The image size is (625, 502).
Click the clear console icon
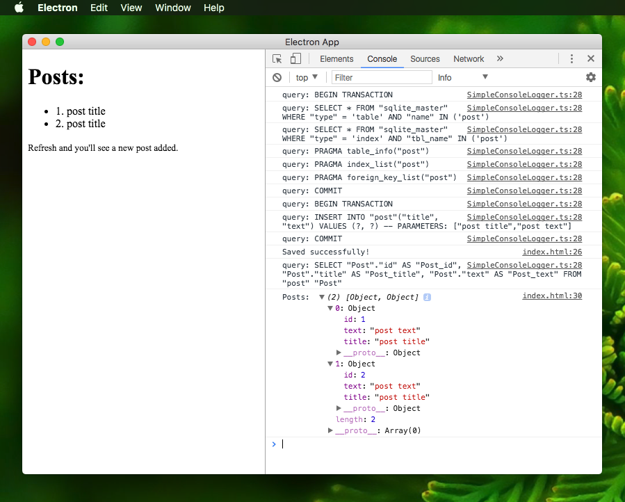pyautogui.click(x=277, y=77)
